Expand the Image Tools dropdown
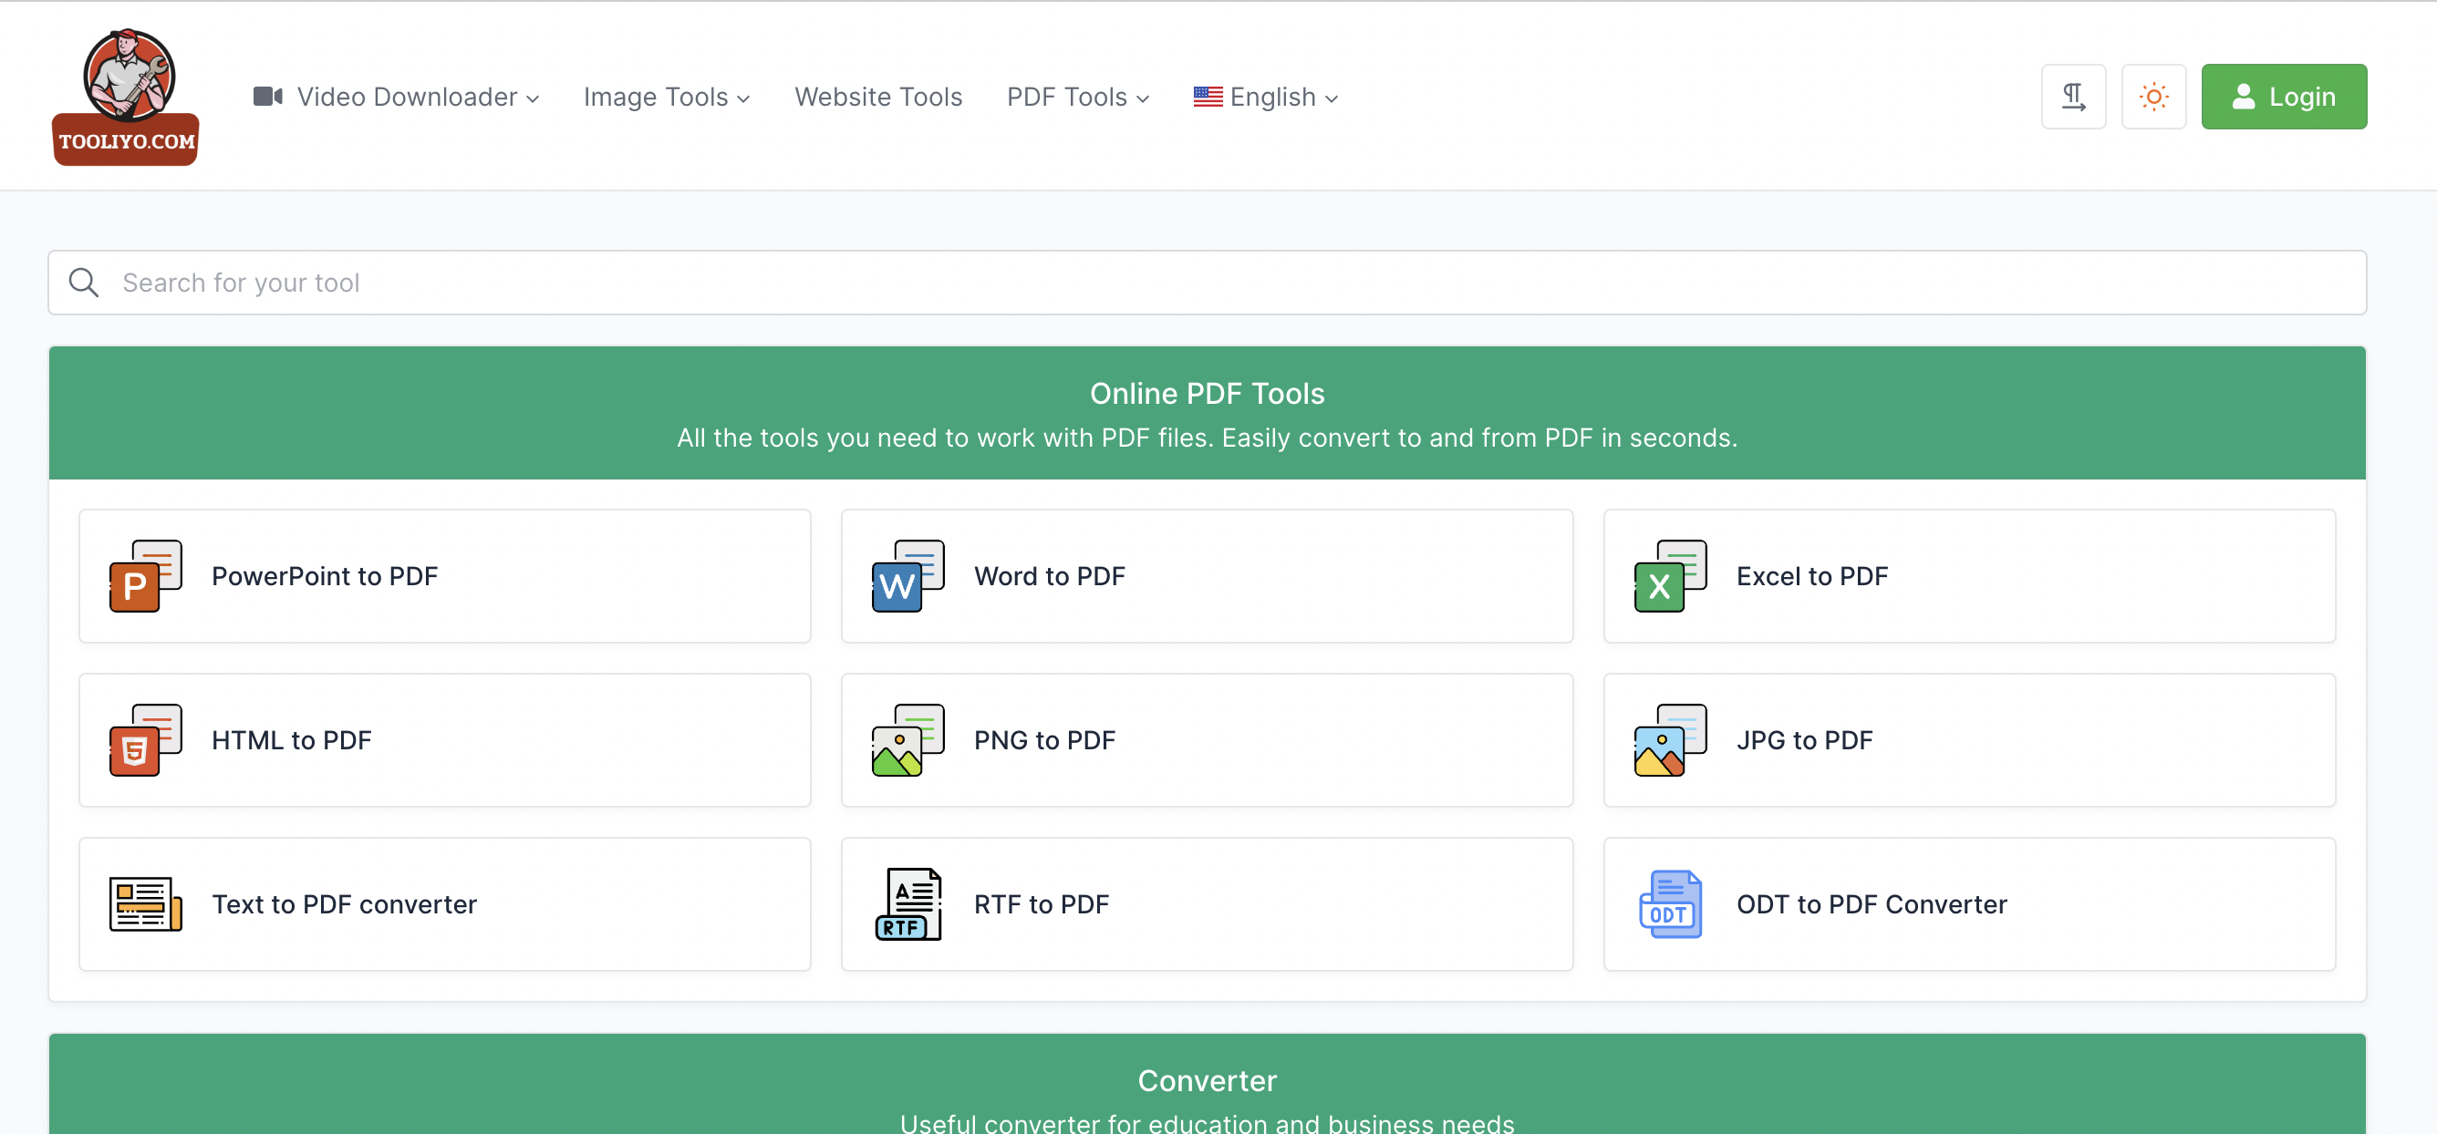 coord(667,97)
